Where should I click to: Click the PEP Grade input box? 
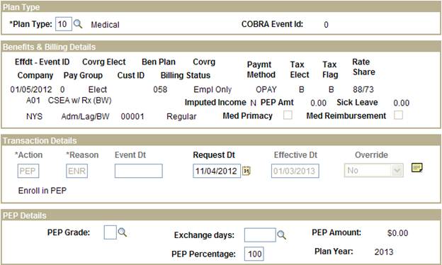click(x=110, y=232)
